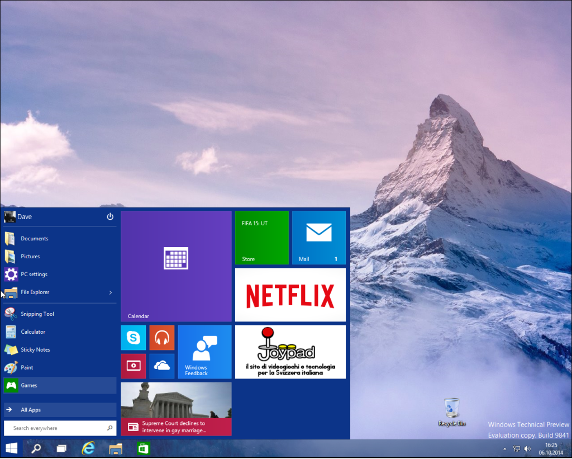The height and width of the screenshot is (459, 572).
Task: Expand the File Explorer jump list arrow
Action: click(111, 292)
